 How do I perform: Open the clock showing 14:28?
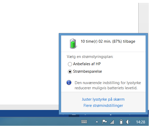[x=141, y=122]
